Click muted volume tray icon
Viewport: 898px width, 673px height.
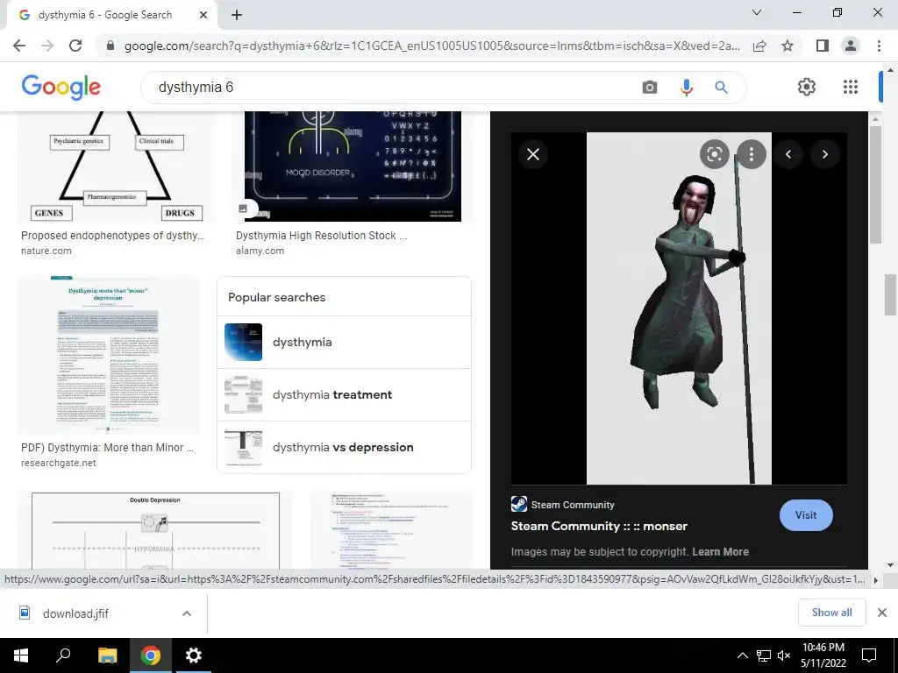pyautogui.click(x=784, y=655)
